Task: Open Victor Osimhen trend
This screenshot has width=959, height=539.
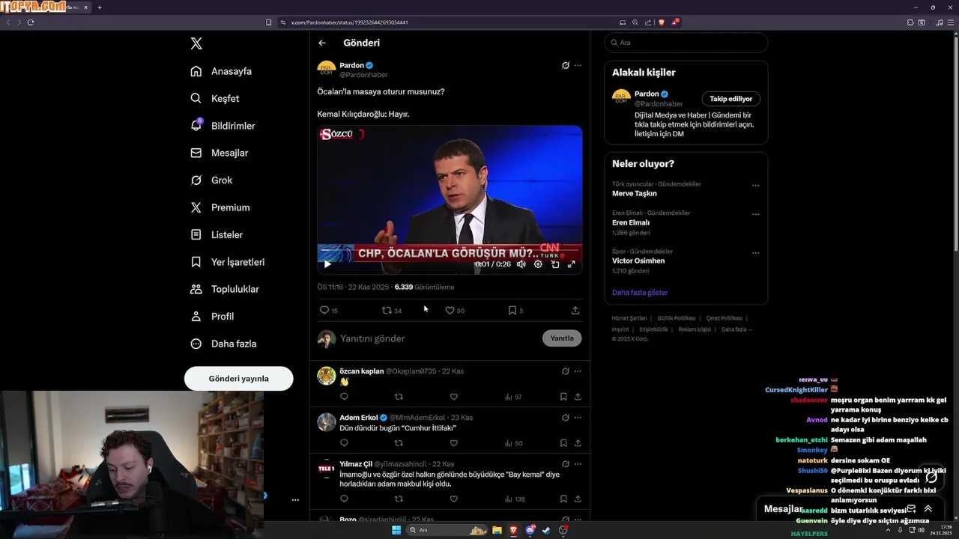Action: tap(638, 261)
